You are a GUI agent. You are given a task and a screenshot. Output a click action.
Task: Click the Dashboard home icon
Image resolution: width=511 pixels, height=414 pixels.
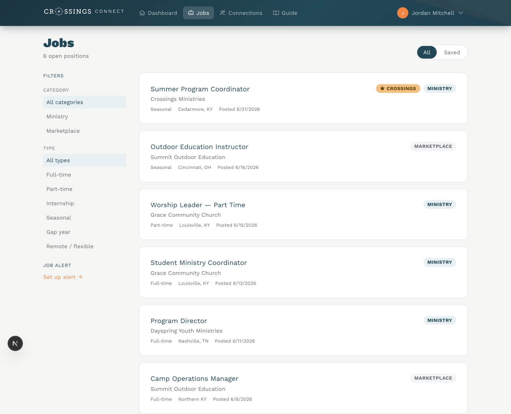pos(142,13)
